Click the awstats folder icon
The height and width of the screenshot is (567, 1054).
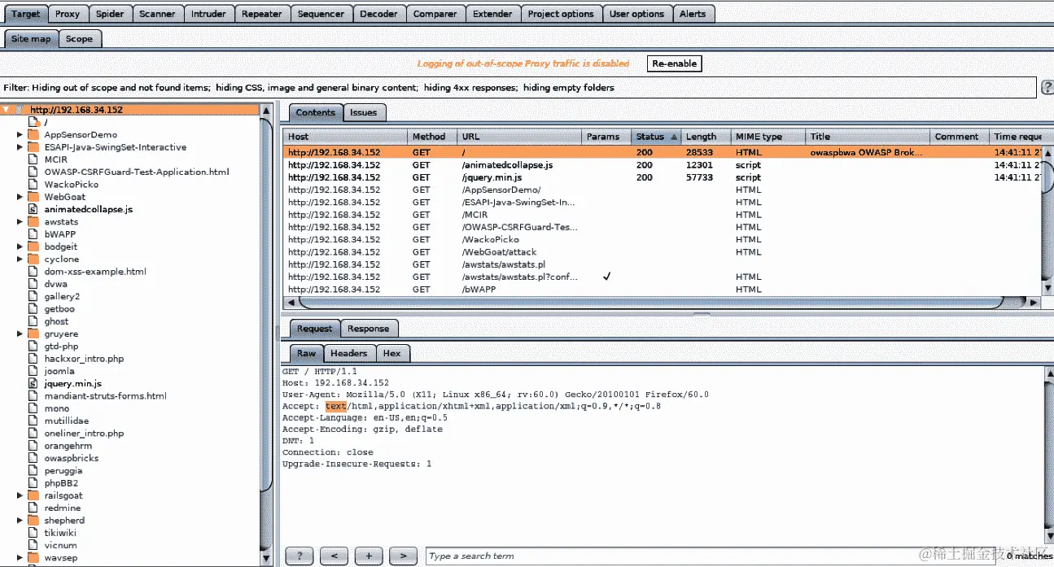(x=33, y=222)
